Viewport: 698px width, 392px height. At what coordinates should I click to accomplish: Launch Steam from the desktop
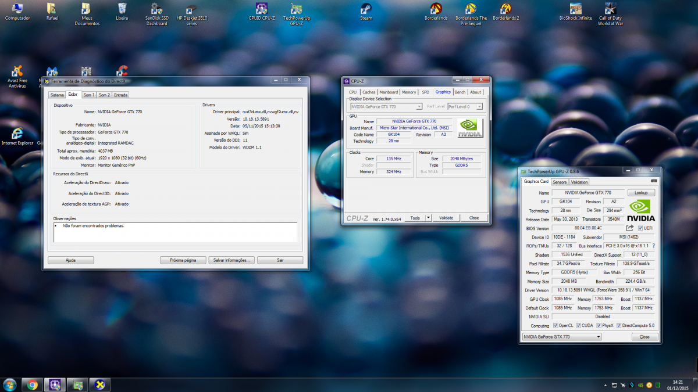pos(366,12)
